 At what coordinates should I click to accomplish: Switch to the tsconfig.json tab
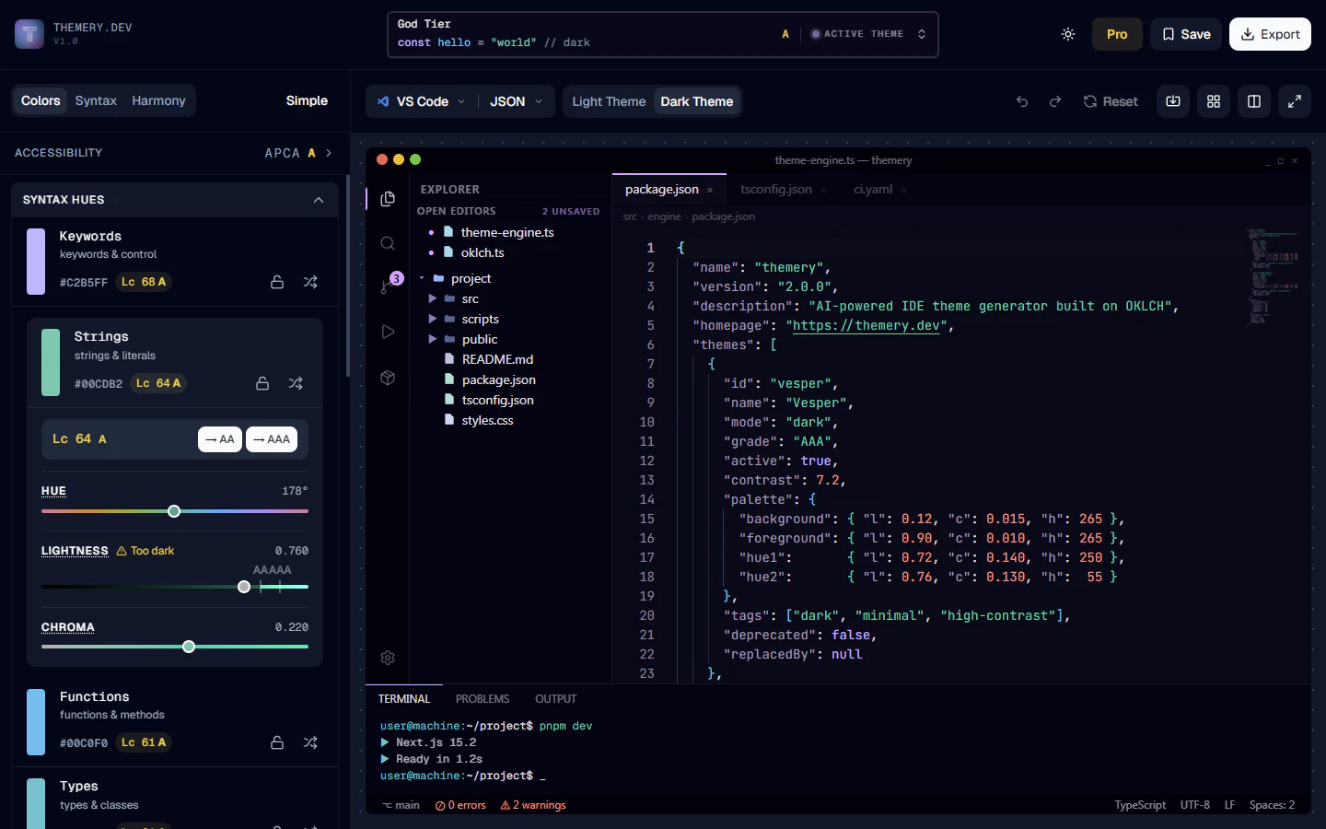(776, 189)
